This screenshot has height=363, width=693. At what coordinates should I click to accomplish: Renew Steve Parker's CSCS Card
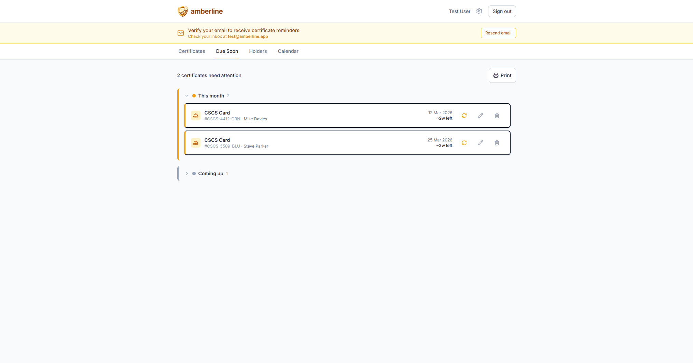[464, 143]
